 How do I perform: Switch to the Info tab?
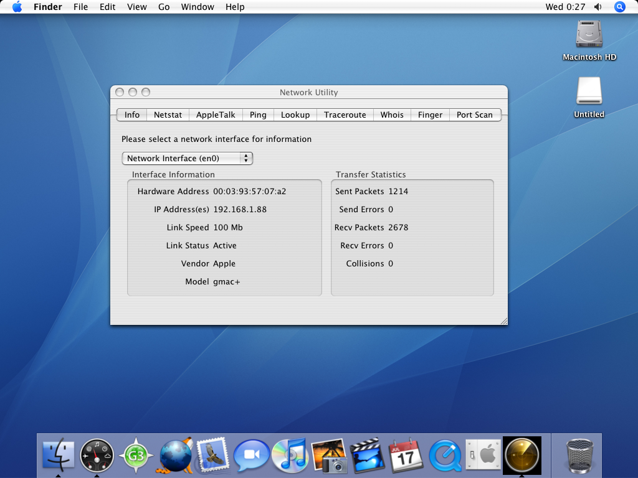(x=132, y=115)
